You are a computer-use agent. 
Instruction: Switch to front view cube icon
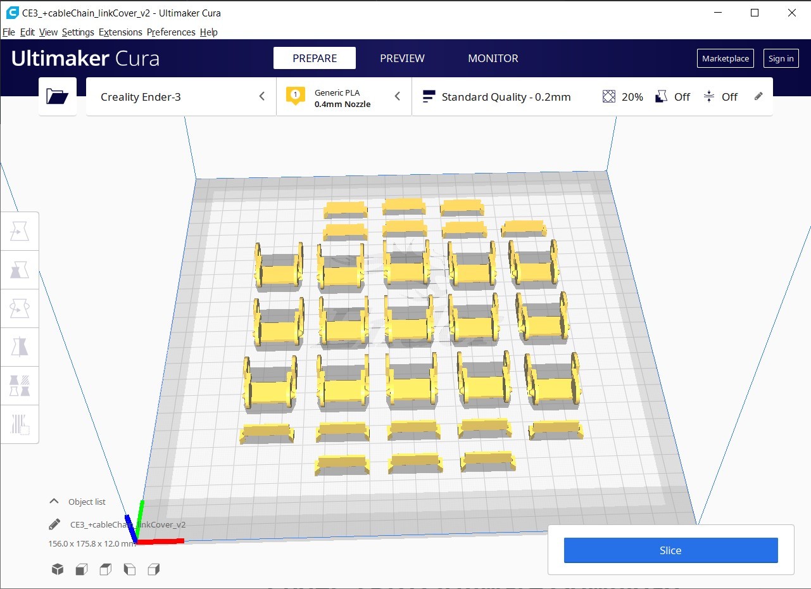(82, 569)
